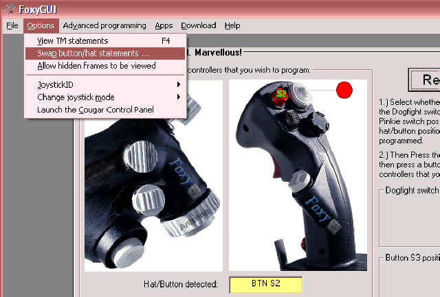Open the File menu

pos(12,26)
